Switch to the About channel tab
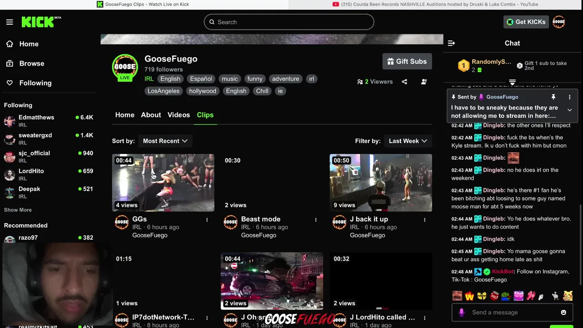The image size is (583, 328). [x=151, y=115]
